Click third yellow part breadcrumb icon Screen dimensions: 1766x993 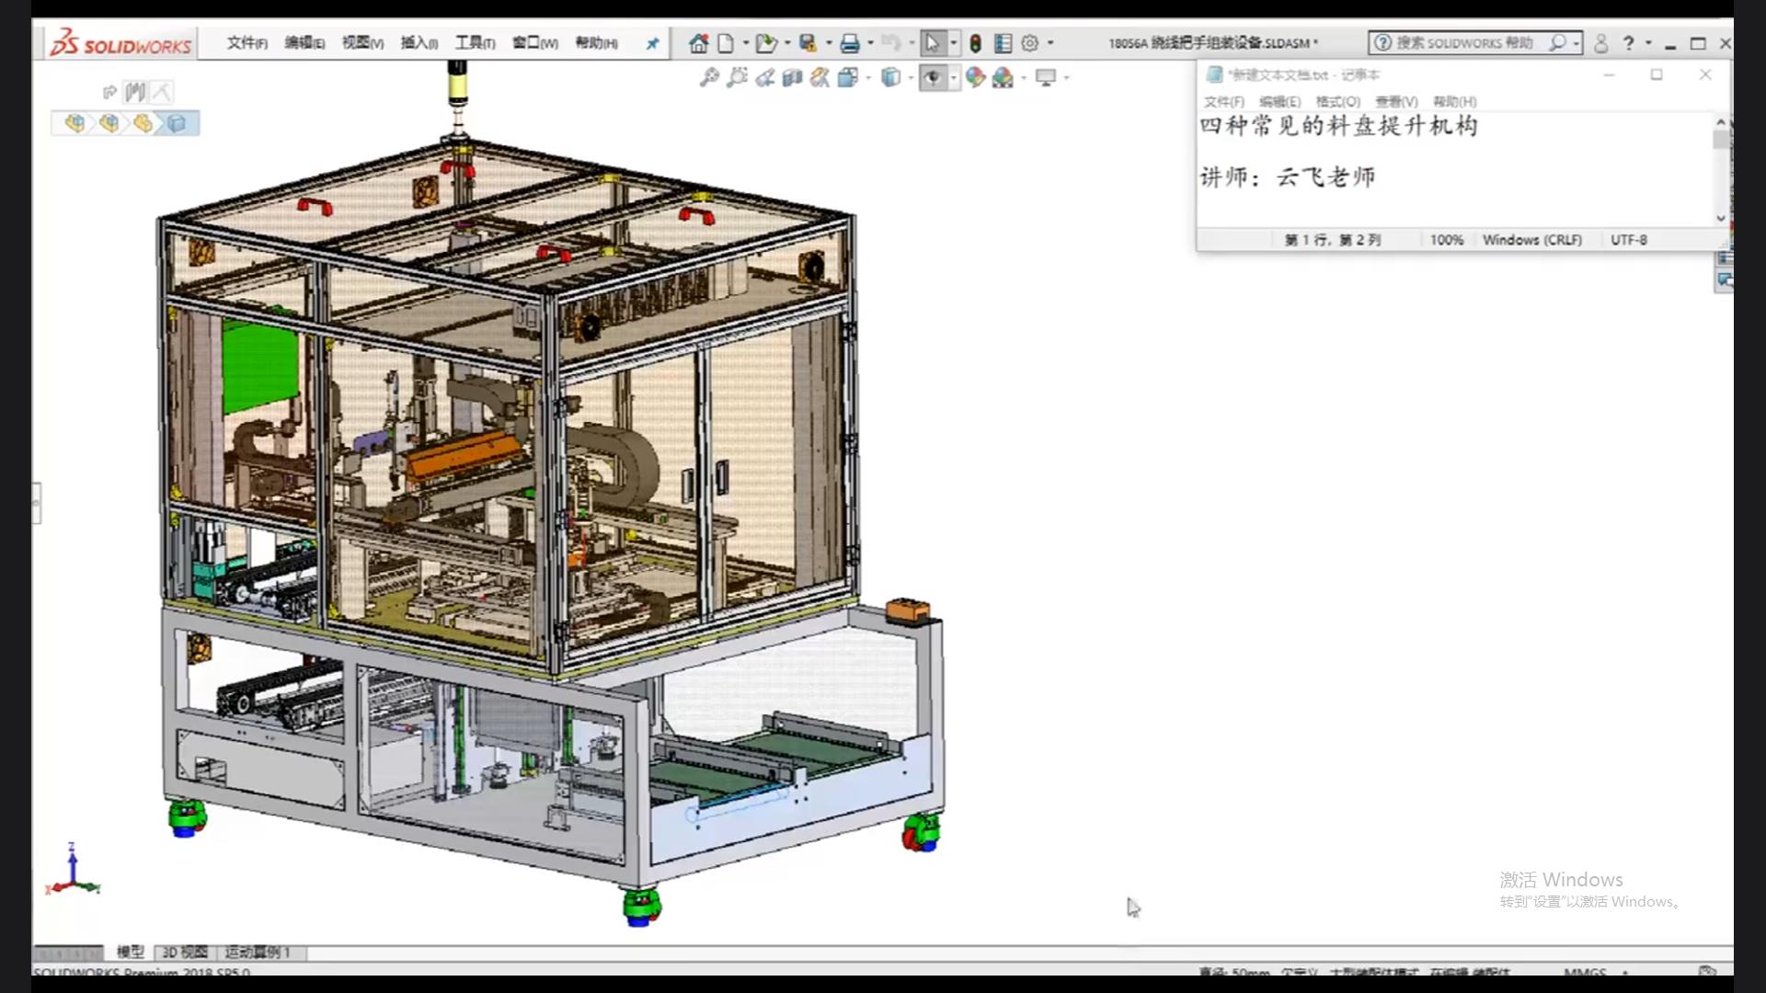coord(143,123)
